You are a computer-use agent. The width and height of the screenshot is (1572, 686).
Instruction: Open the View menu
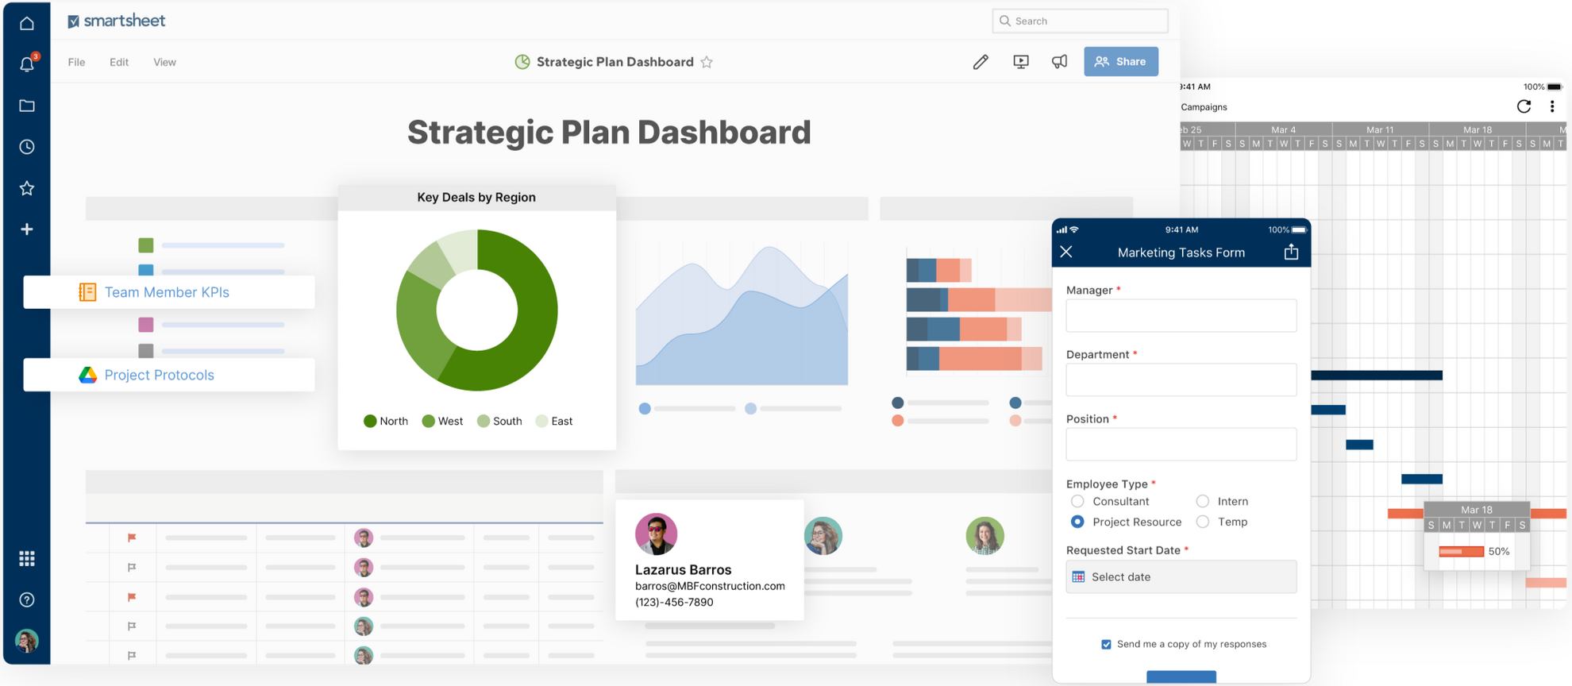point(164,62)
